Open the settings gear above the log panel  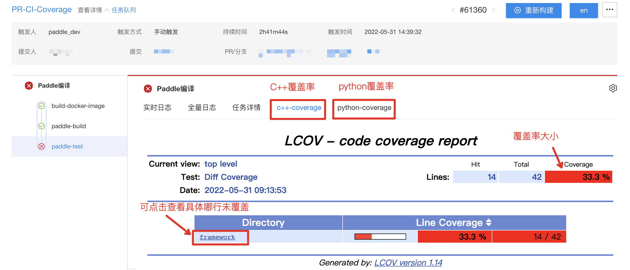coord(613,88)
